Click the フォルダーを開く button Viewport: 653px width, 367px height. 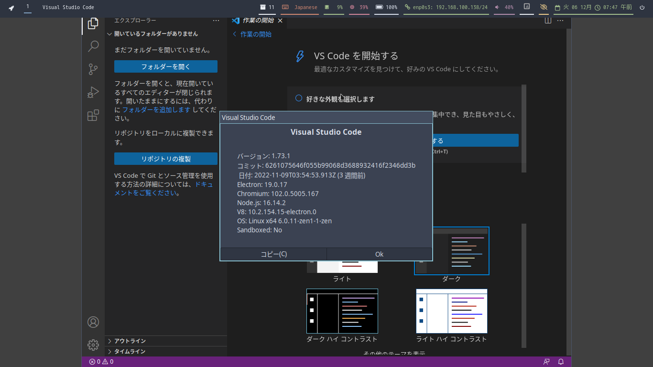(x=166, y=66)
